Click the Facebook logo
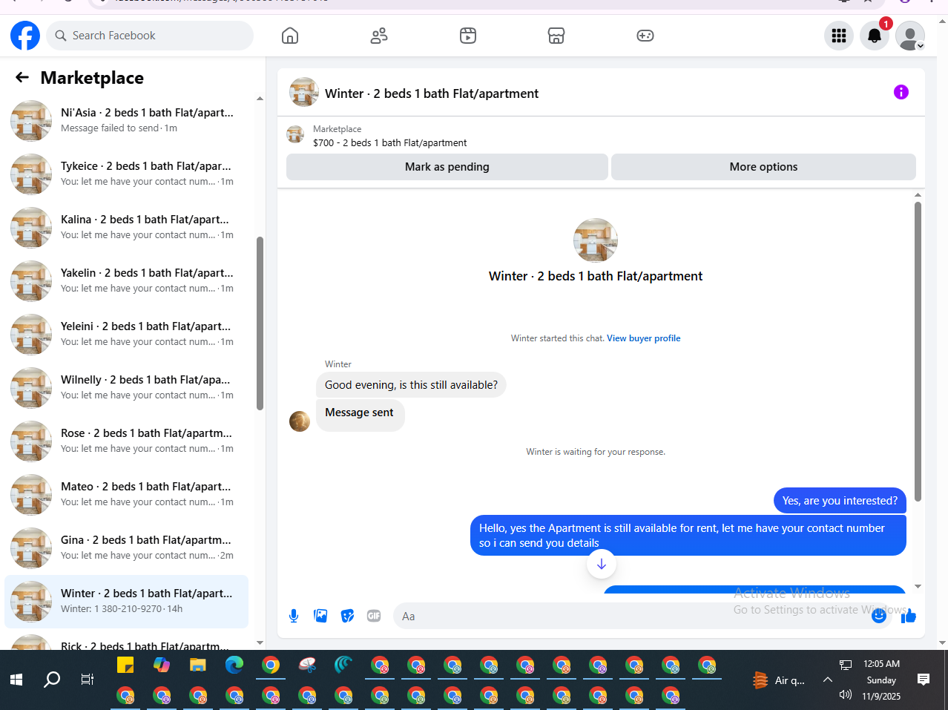 (25, 36)
